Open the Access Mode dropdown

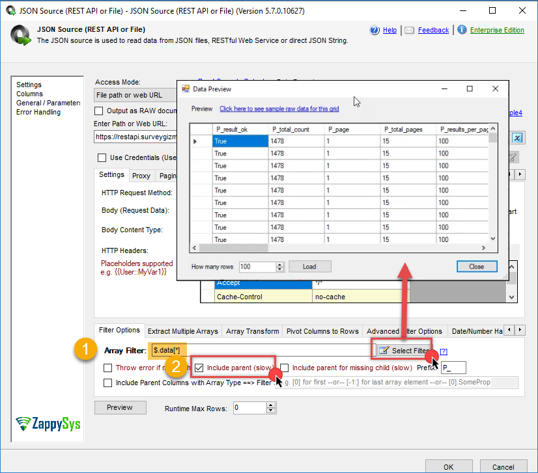[135, 95]
